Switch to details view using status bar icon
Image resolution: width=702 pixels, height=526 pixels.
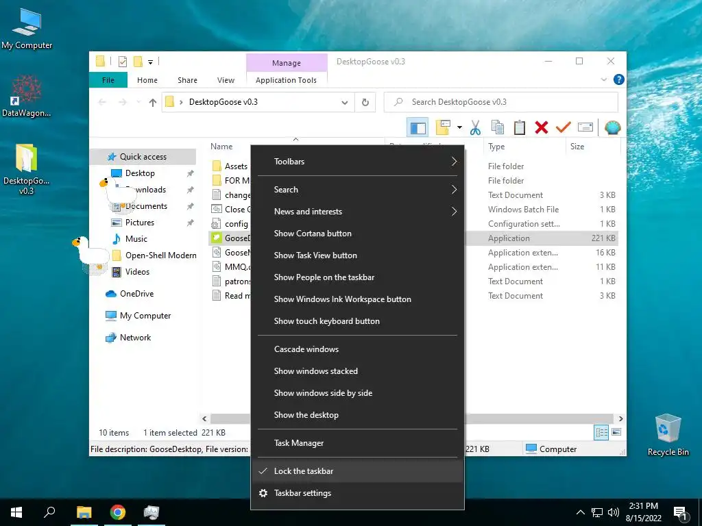601,432
